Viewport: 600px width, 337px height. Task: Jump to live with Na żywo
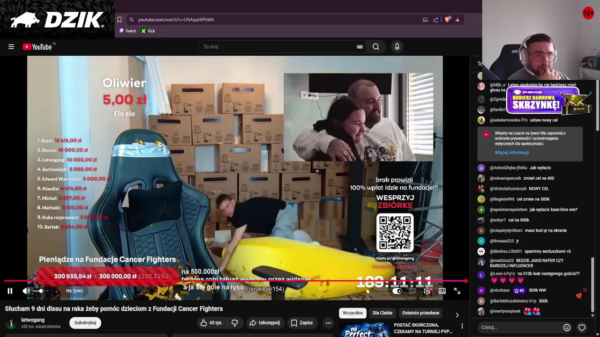74,291
